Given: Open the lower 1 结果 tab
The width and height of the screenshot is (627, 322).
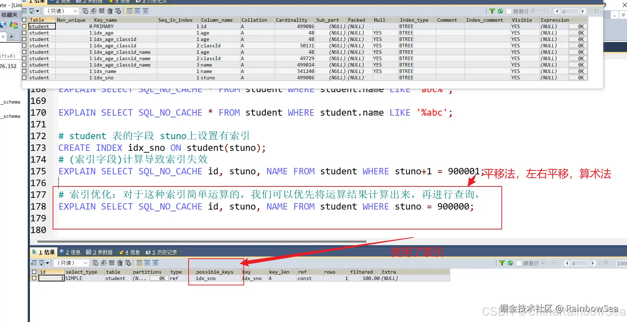Looking at the screenshot, I should (43, 252).
